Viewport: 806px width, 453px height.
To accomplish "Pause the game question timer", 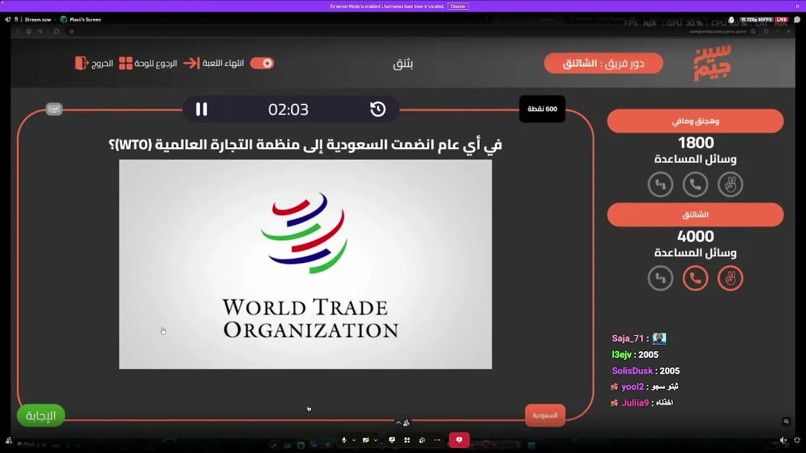I will 201,109.
